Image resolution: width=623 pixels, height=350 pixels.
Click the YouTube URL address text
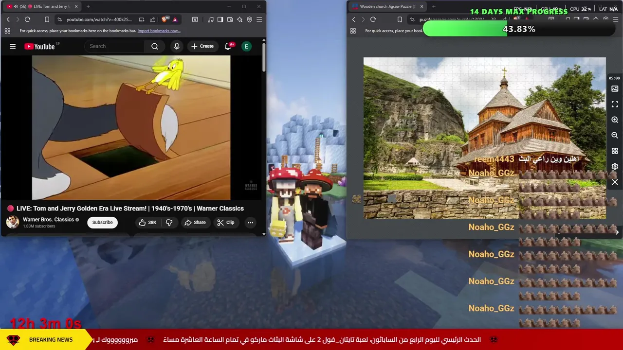99,19
